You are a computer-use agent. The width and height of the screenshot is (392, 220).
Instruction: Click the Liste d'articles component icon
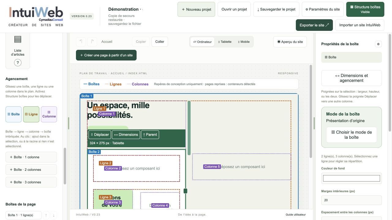tap(18, 39)
